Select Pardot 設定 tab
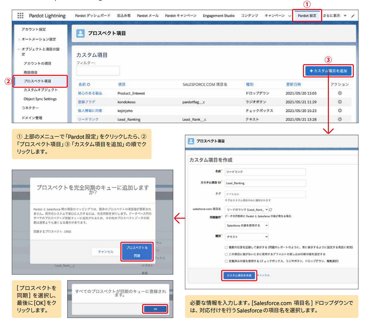Viewport: 368px width, 322px height. click(x=307, y=16)
